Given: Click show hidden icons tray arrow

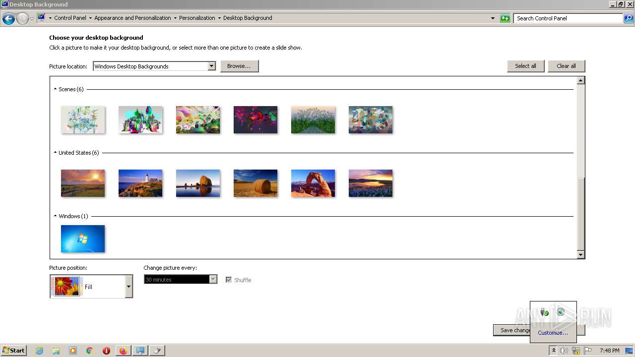Looking at the screenshot, I should (554, 351).
